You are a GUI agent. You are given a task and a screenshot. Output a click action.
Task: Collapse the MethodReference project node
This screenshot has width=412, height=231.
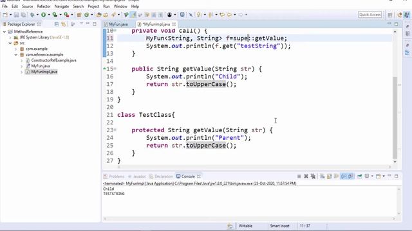[5, 31]
